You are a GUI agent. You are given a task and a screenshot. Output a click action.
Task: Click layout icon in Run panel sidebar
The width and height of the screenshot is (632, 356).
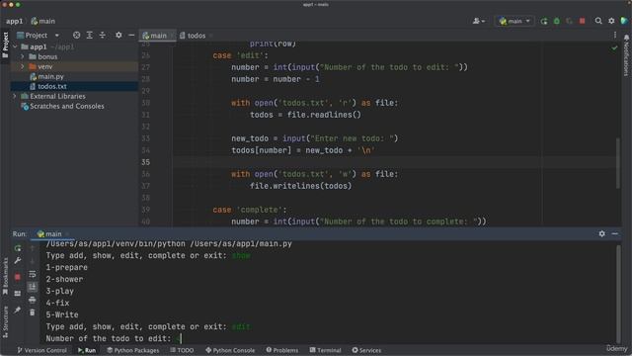[18, 294]
